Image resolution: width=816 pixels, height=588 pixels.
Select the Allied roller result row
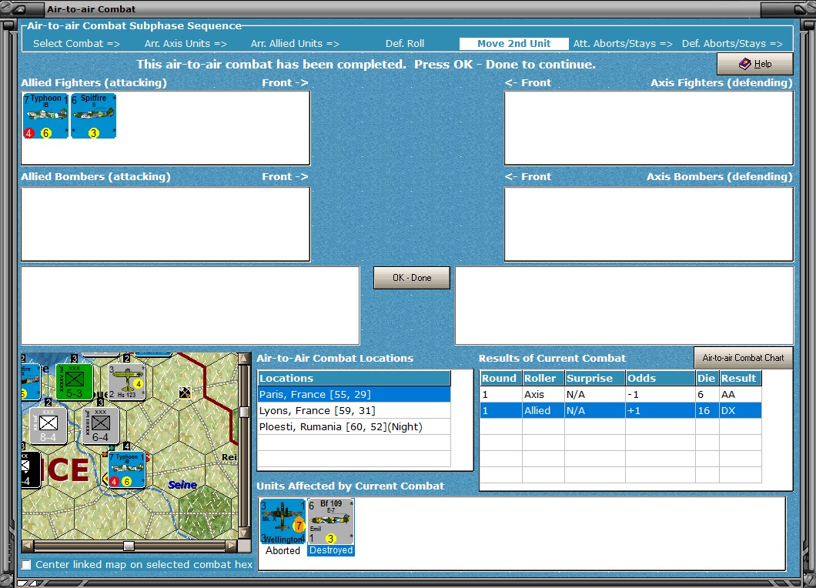620,410
